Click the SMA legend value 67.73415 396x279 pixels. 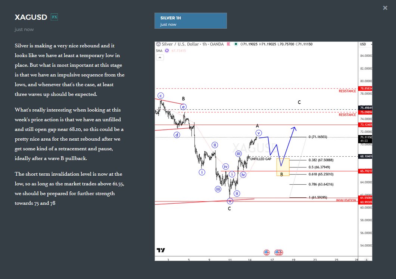click(178, 50)
